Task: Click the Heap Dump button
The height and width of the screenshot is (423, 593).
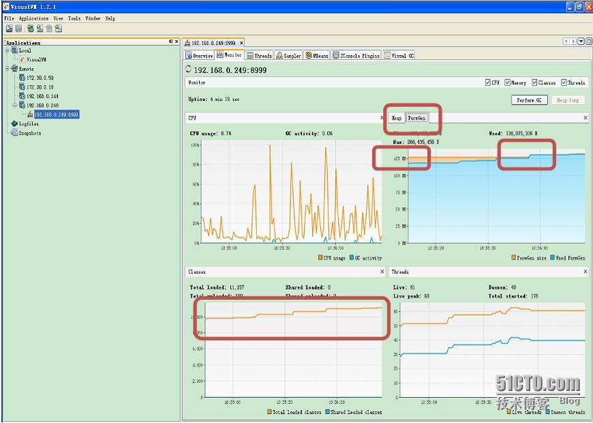Action: (568, 100)
